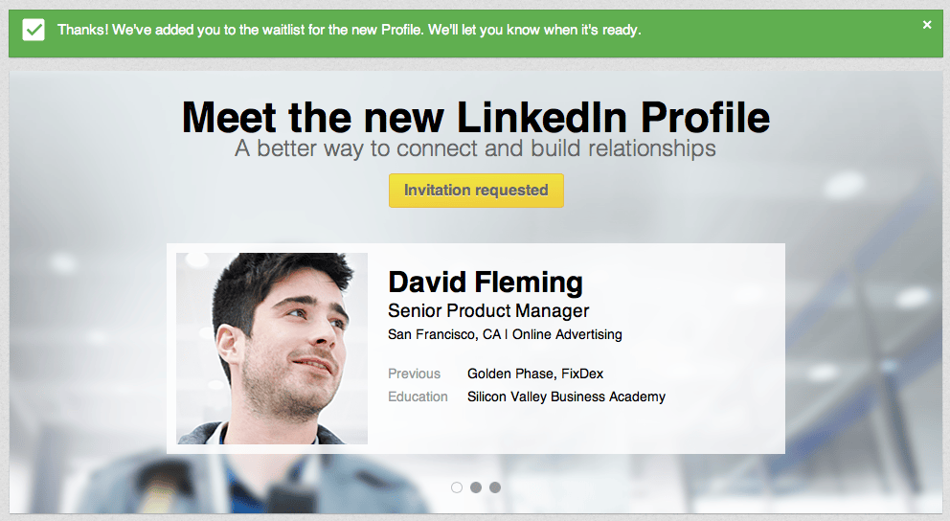Image resolution: width=950 pixels, height=521 pixels.
Task: Click the better way to connect subtitle
Action: [476, 148]
